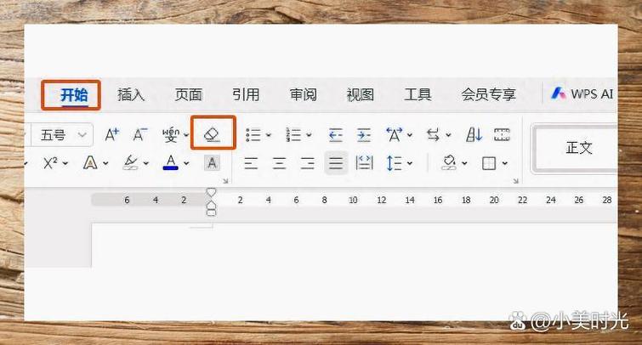Toggle center text alignment
The height and width of the screenshot is (345, 642).
(x=279, y=163)
